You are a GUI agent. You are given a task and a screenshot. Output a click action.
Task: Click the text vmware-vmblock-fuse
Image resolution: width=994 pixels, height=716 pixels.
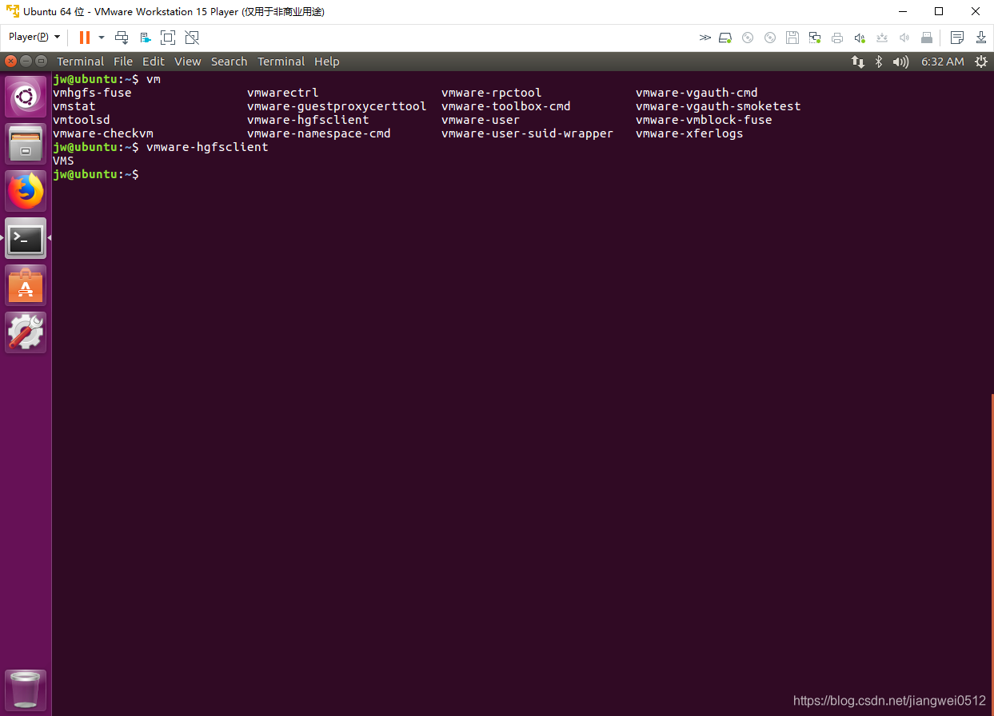pos(704,120)
